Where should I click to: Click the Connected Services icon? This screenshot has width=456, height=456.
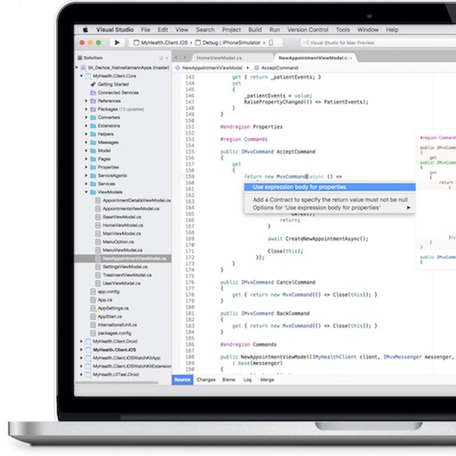pyautogui.click(x=93, y=93)
